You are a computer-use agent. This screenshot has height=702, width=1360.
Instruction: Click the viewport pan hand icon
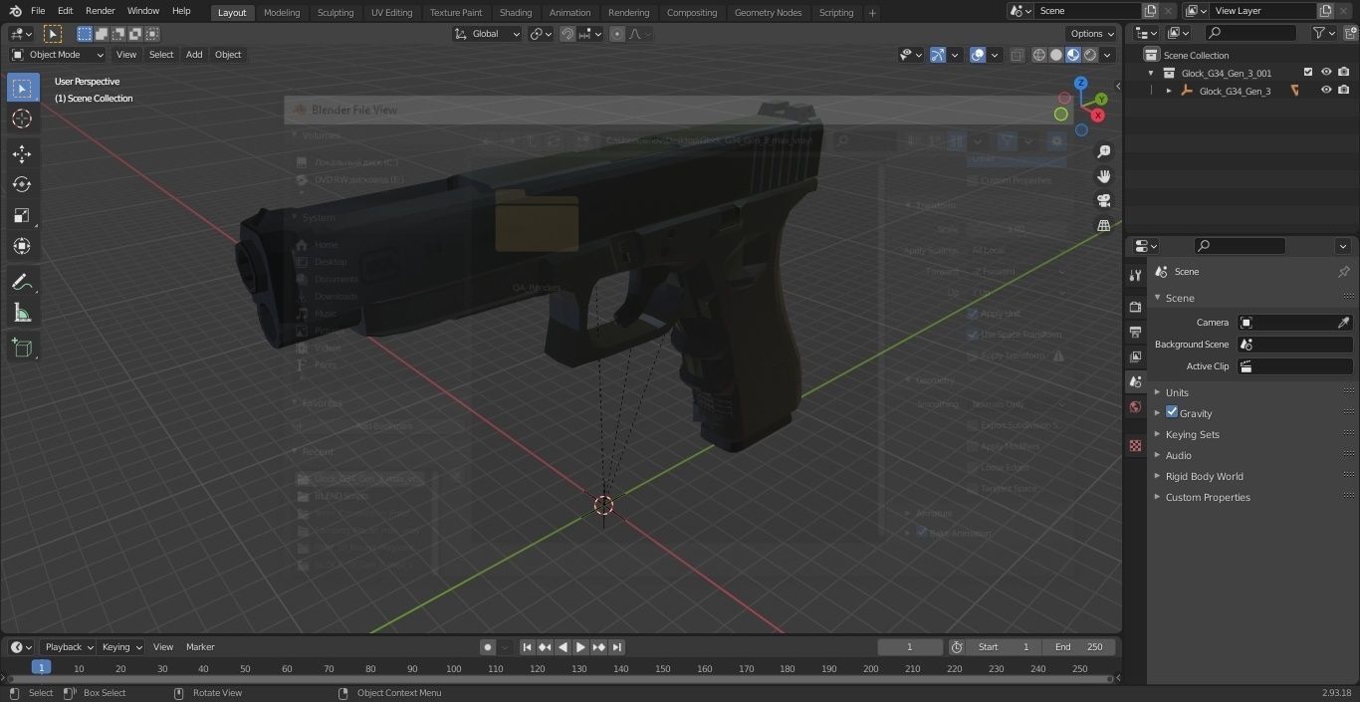[x=1103, y=176]
